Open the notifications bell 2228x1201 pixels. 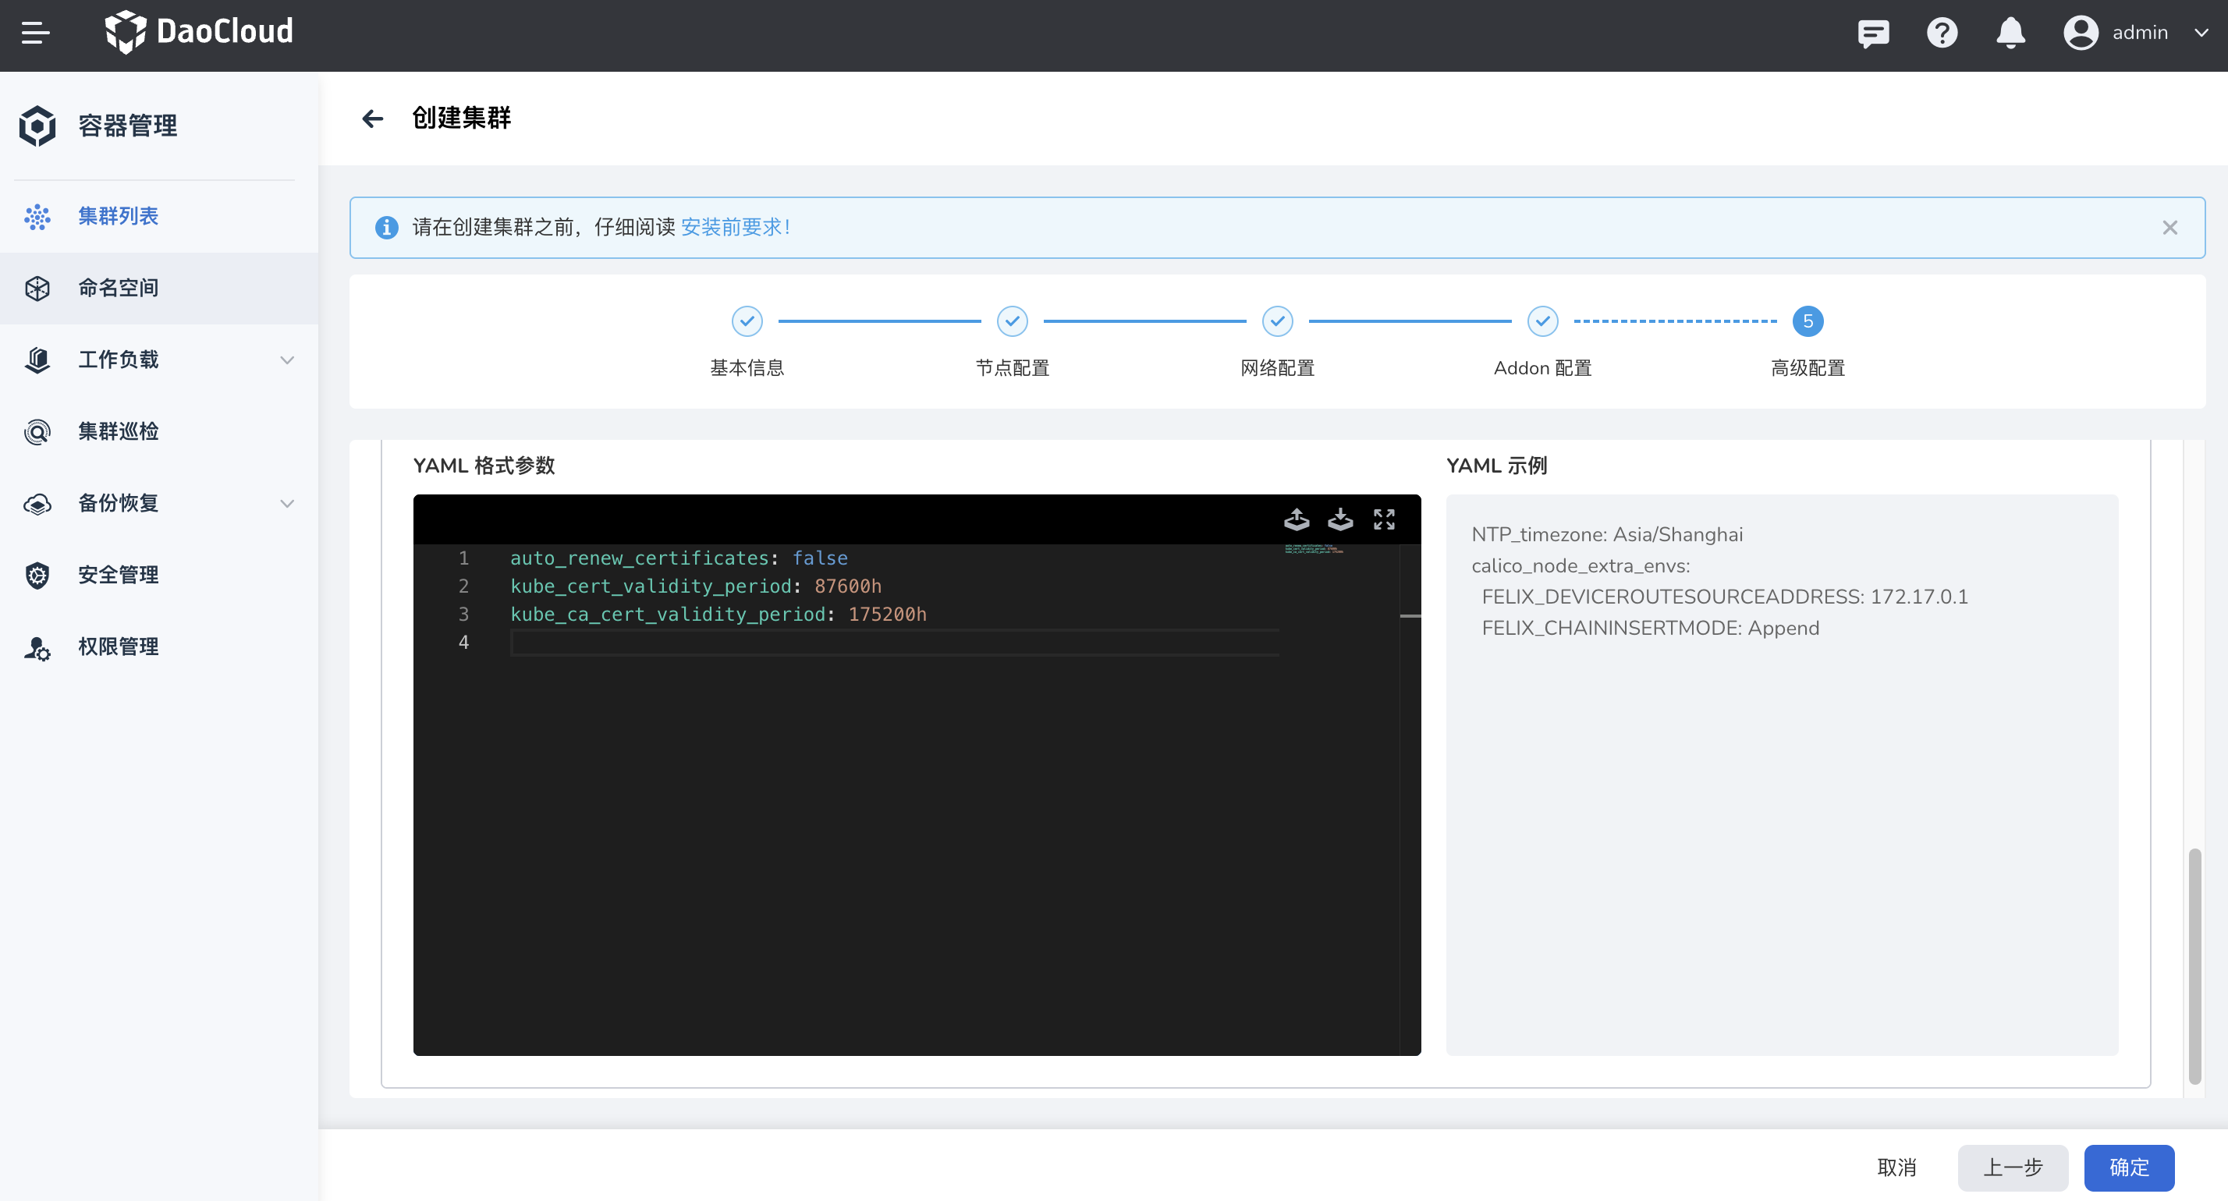tap(2010, 33)
